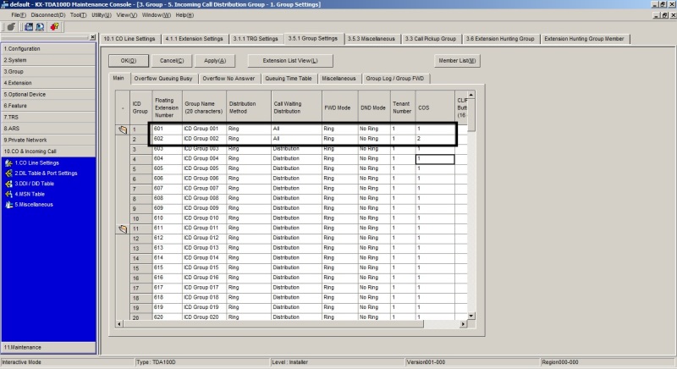Viewport: 677px width, 369px height.
Task: Click the Member List(M) button
Action: [457, 61]
